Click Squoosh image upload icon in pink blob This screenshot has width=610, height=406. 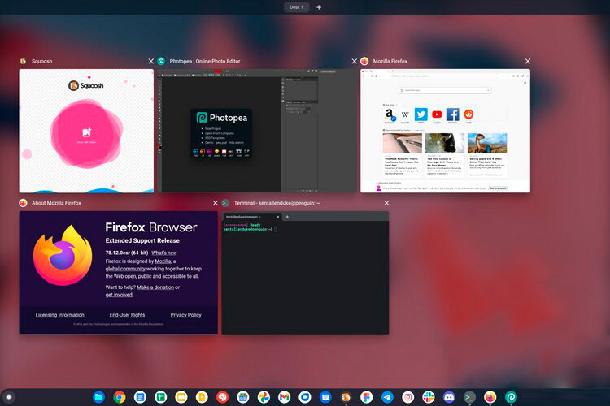tap(87, 133)
